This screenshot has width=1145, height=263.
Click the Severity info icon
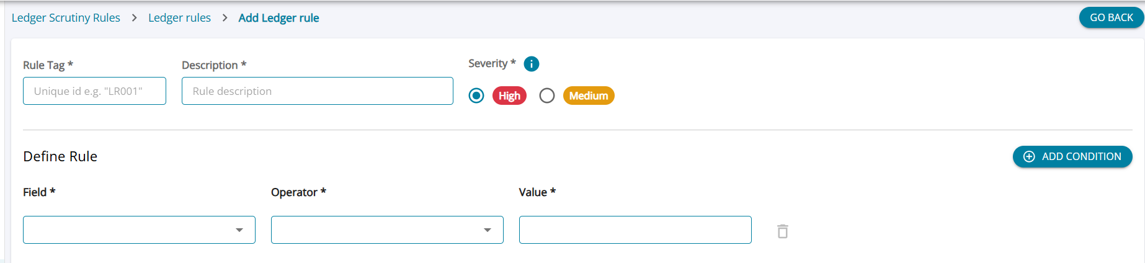[532, 64]
